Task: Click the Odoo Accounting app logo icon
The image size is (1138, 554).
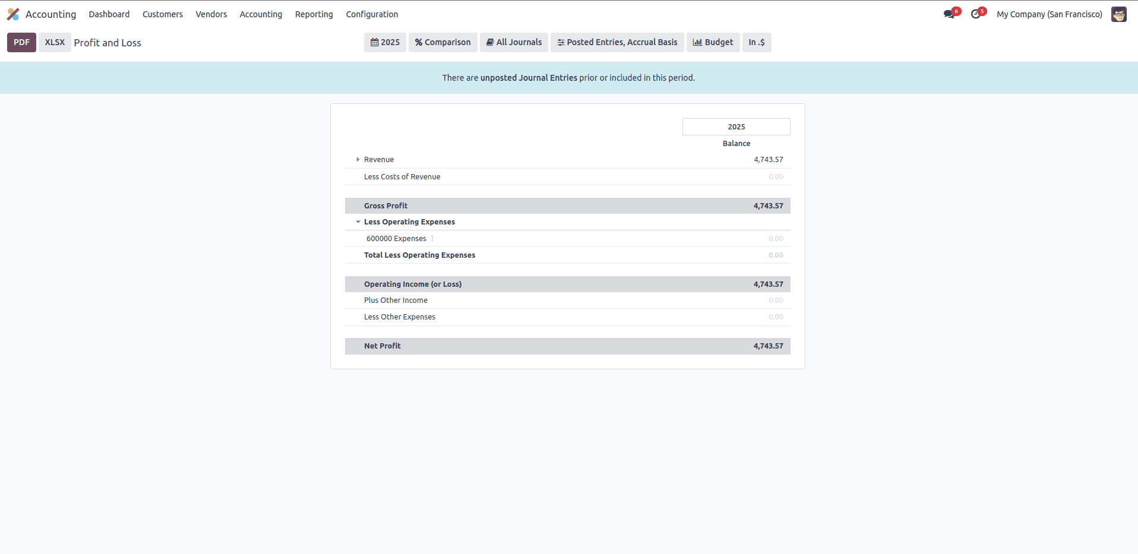Action: point(13,14)
